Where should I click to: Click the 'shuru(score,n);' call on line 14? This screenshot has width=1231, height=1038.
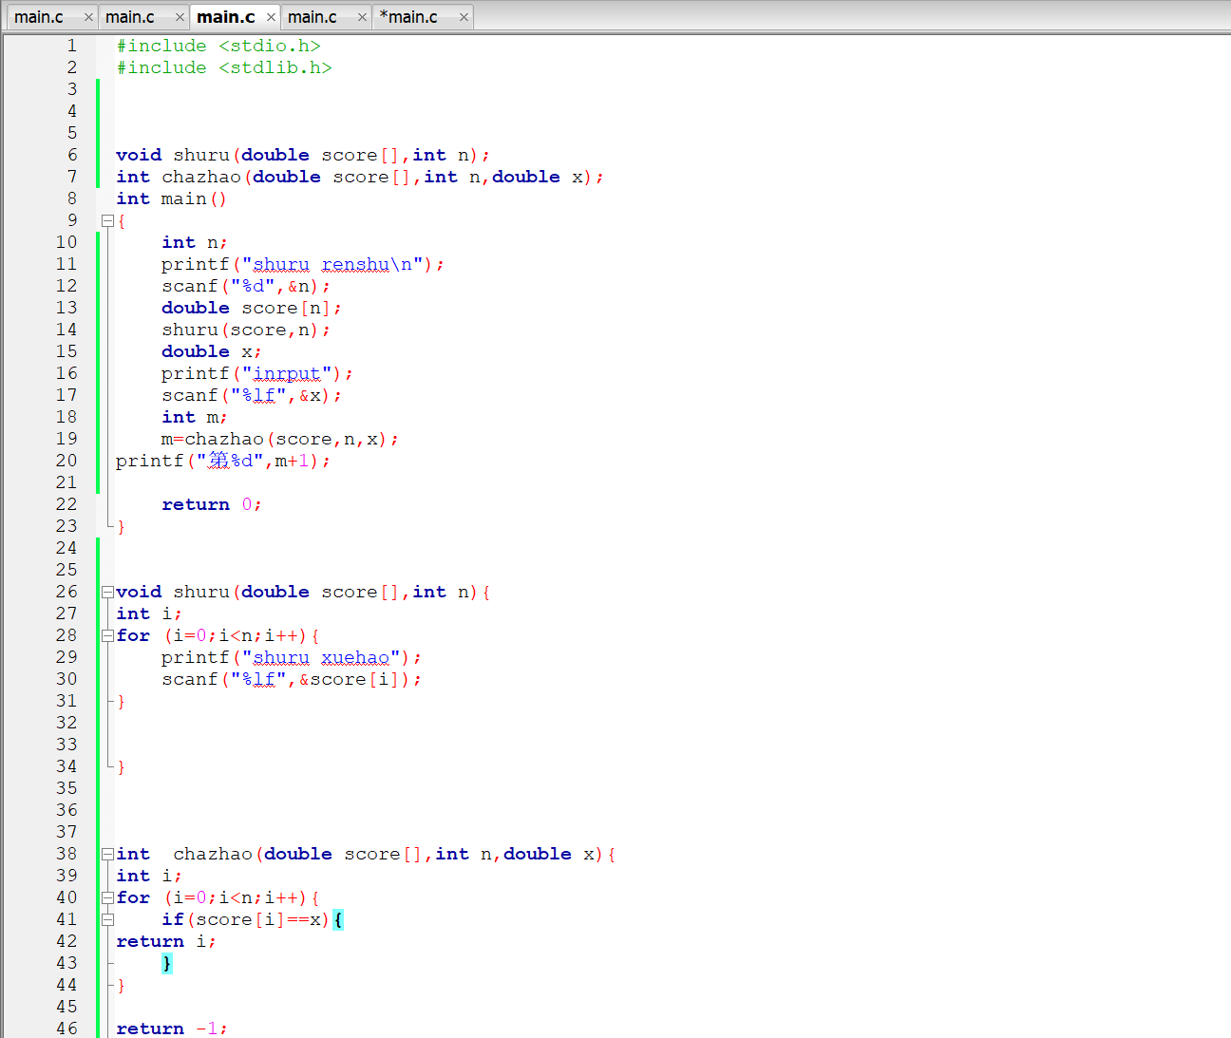click(x=246, y=330)
